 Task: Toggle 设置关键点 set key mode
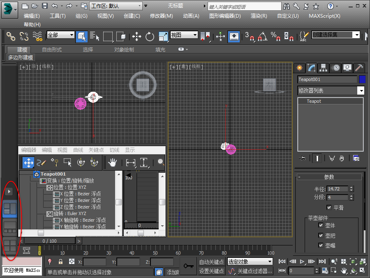(211, 271)
